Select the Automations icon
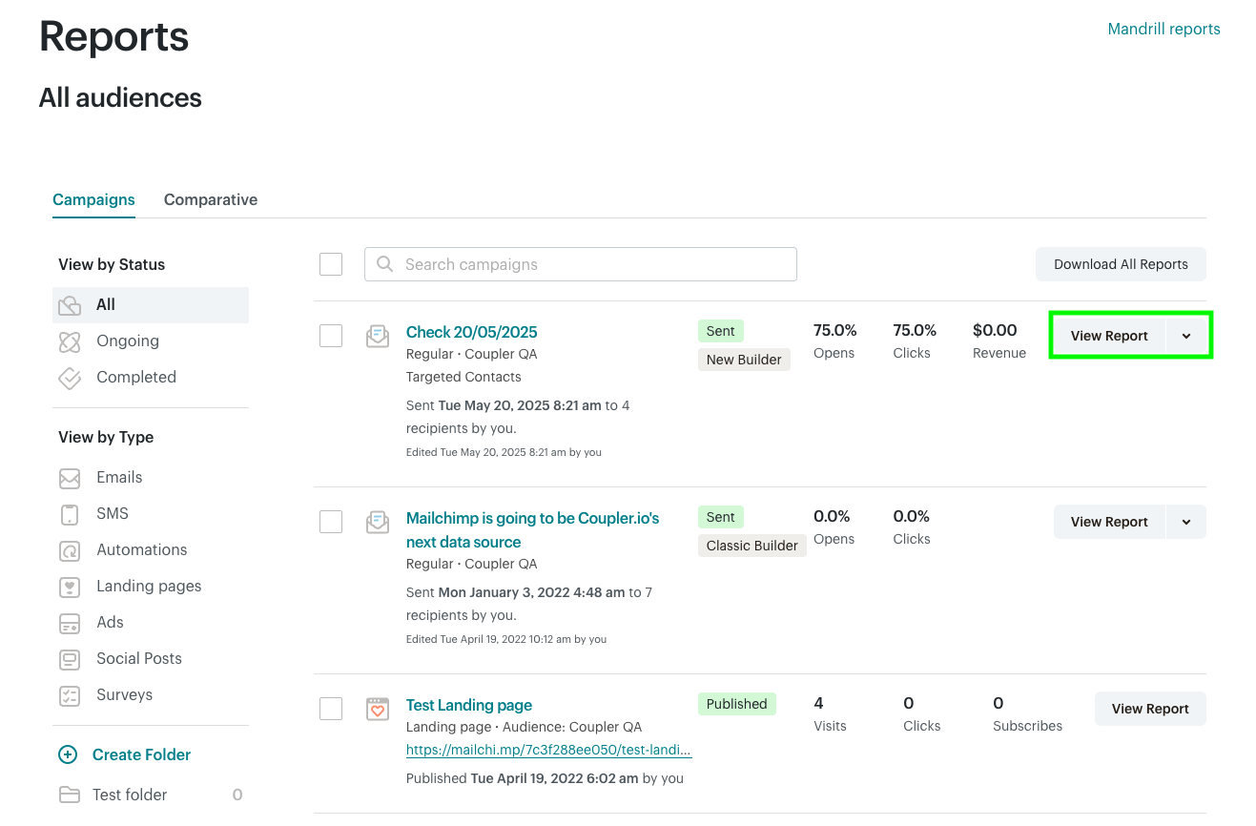Image resolution: width=1256 pixels, height=826 pixels. click(69, 549)
